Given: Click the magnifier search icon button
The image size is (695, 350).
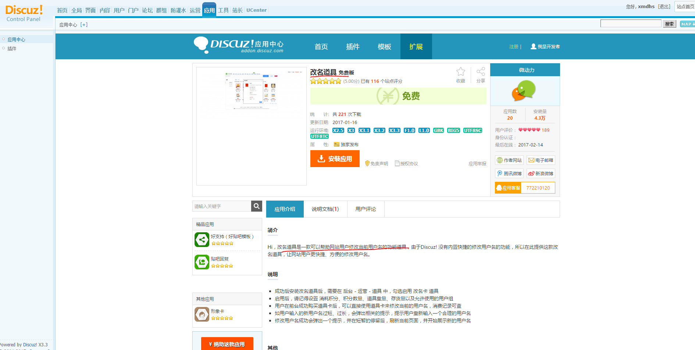Looking at the screenshot, I should coord(257,206).
